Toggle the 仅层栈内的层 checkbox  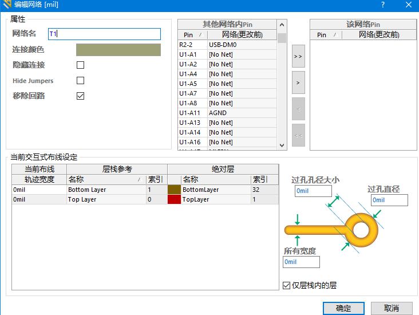point(287,285)
